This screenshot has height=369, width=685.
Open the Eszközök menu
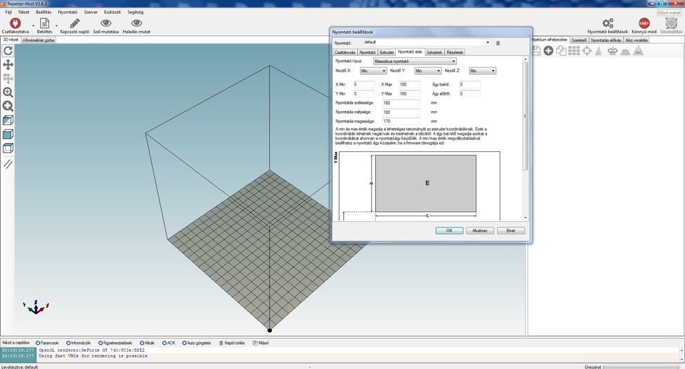(x=112, y=12)
